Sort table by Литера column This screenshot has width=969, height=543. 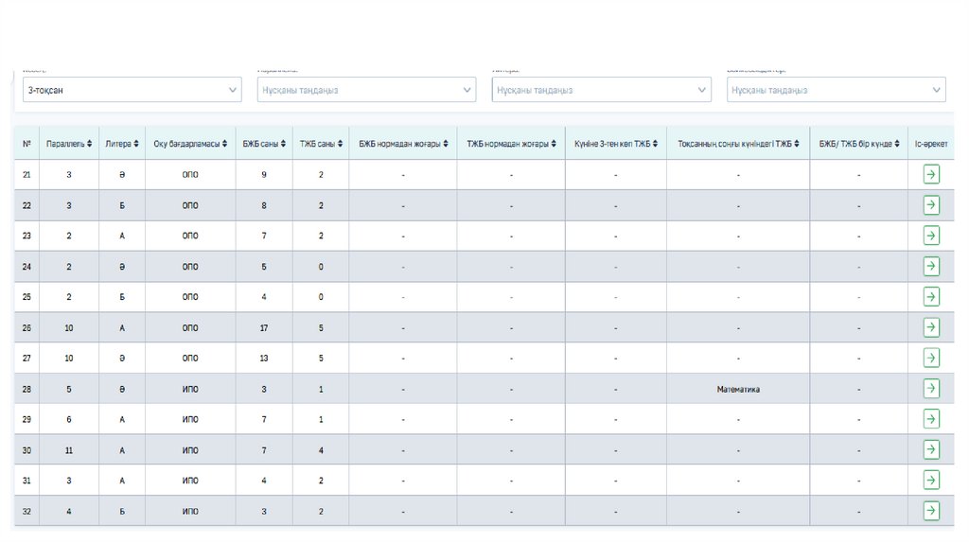(122, 144)
